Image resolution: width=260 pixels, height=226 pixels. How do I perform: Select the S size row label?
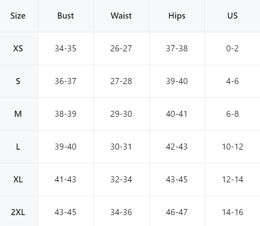[x=18, y=81]
